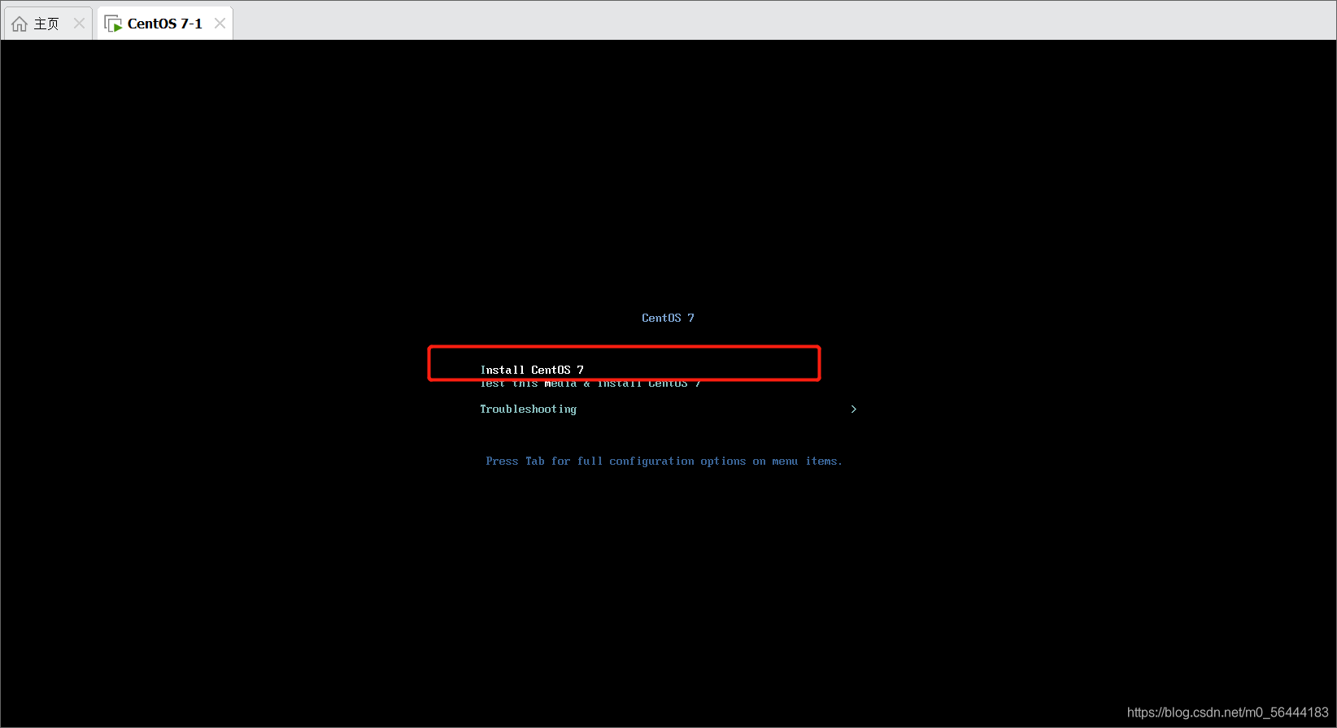Choose Test this media & install CentOS 7
Screen dimensions: 1337x728
click(590, 383)
